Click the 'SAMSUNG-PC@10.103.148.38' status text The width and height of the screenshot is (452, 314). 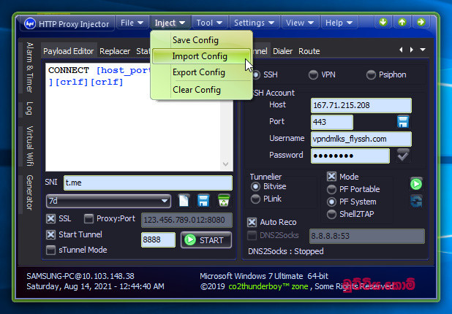coord(80,276)
